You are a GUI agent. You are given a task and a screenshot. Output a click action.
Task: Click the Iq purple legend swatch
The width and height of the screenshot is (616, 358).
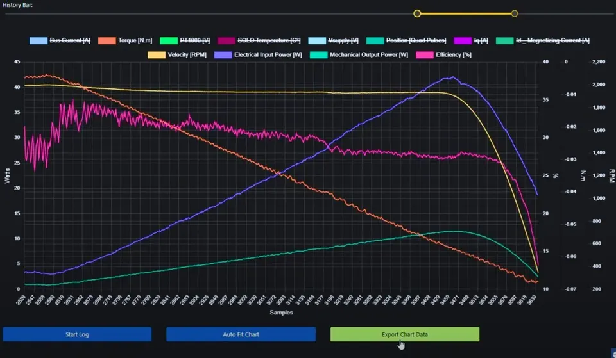[463, 40]
